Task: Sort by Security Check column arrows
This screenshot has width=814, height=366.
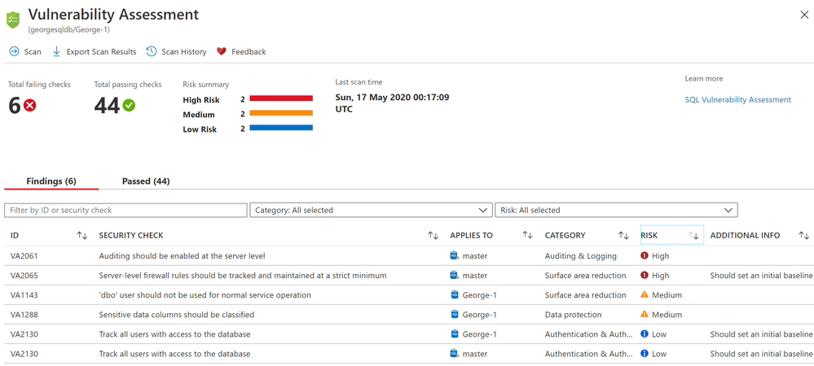Action: tap(433, 235)
